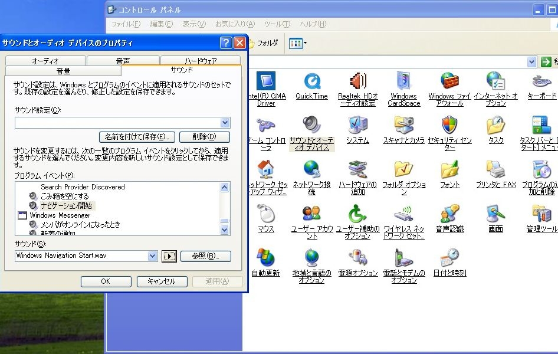
Task: Expand the sound scheme (サウンド設定) dropdown
Action: (x=225, y=123)
